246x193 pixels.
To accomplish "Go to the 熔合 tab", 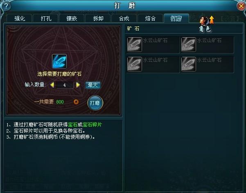I will coord(150,18).
